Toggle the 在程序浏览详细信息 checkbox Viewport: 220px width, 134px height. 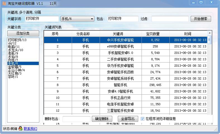[143, 119]
